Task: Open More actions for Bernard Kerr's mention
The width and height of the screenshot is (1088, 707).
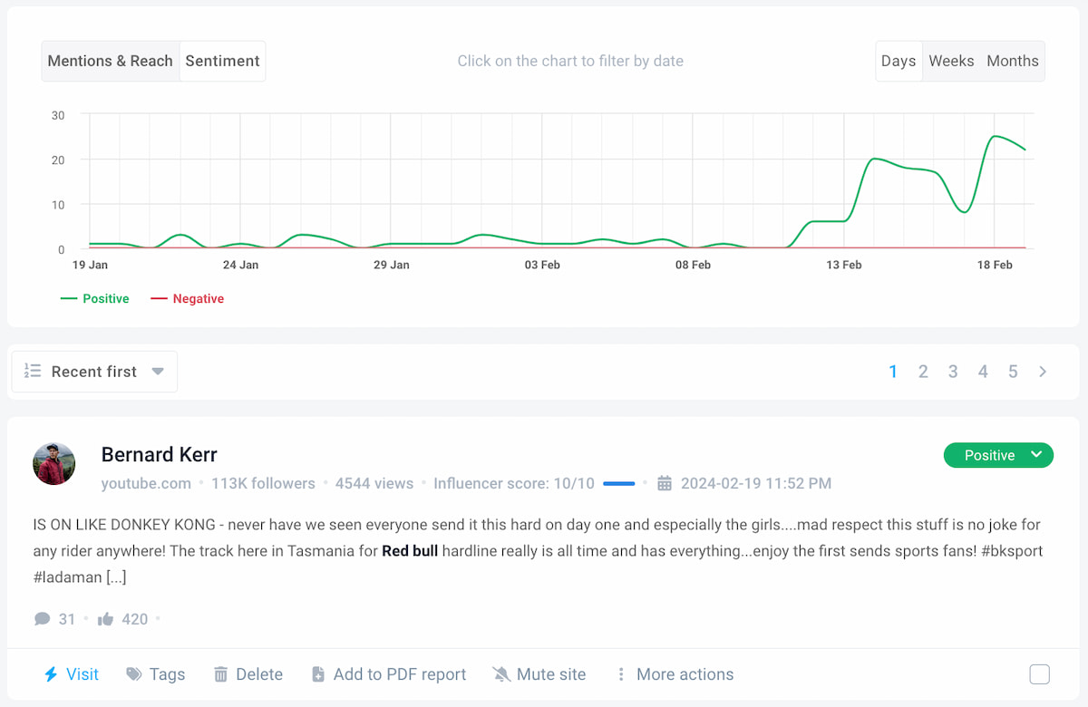Action: pos(622,673)
